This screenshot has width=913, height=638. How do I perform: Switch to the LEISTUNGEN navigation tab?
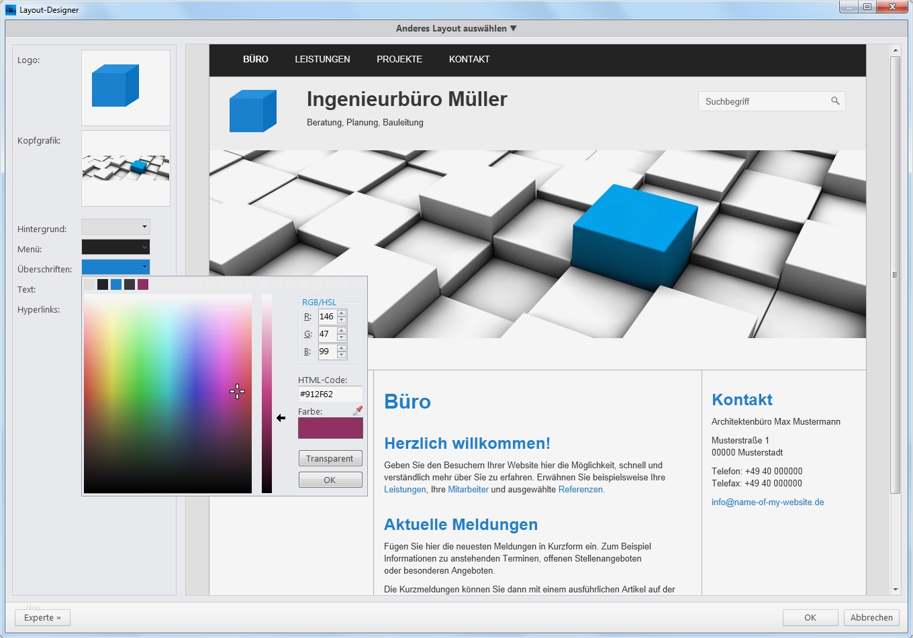coord(322,60)
